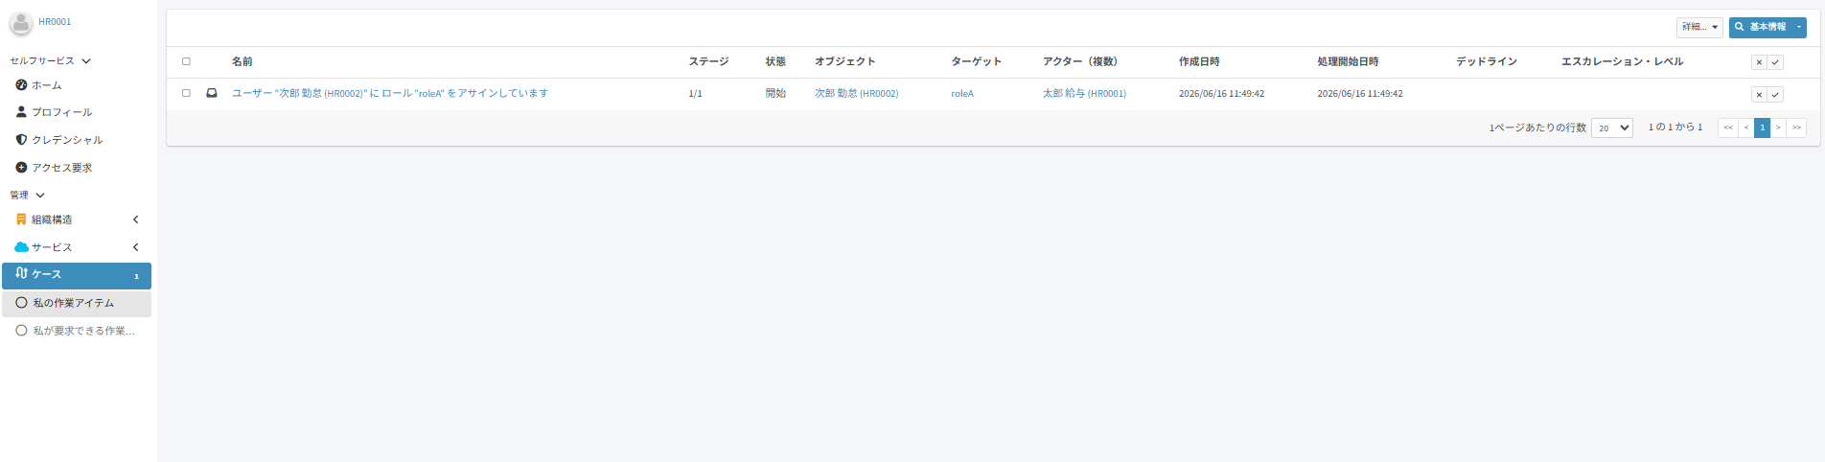Open the ホーム menu item
This screenshot has height=462, width=1825.
tap(77, 85)
